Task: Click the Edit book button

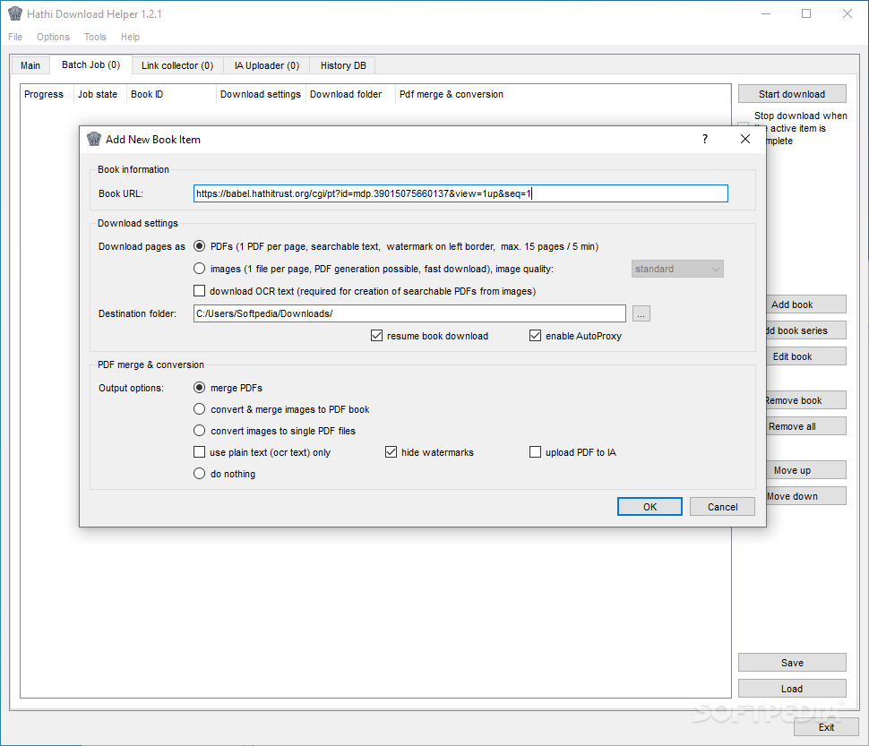Action: [x=806, y=356]
